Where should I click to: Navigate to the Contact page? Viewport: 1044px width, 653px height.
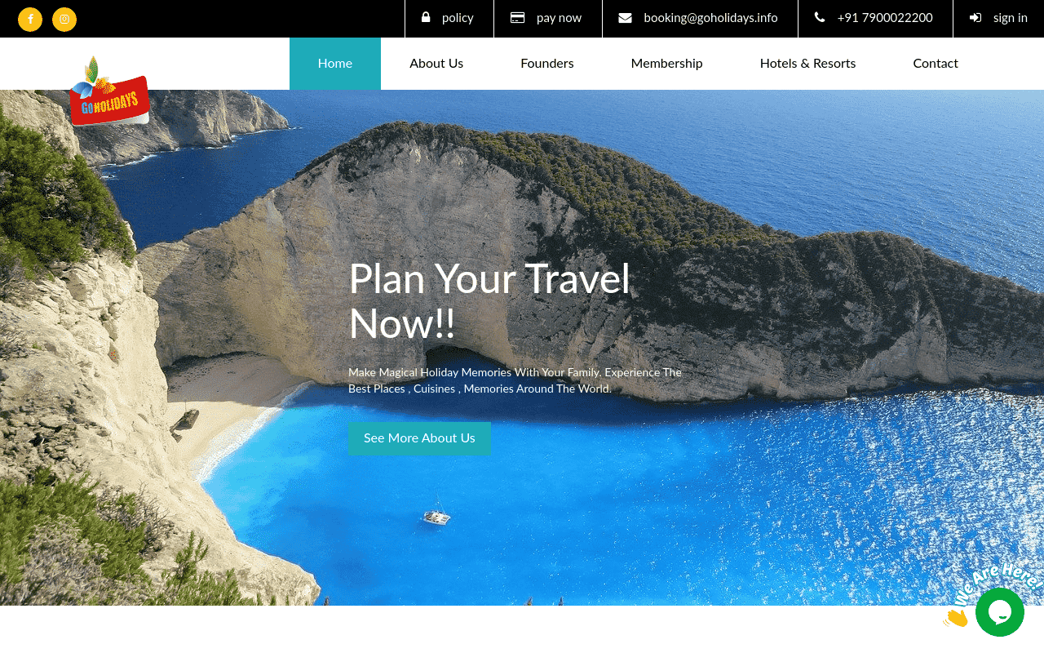pyautogui.click(x=936, y=64)
